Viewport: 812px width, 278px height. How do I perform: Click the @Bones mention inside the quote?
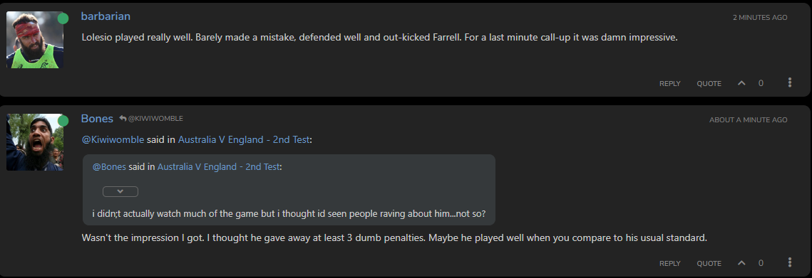click(x=109, y=167)
